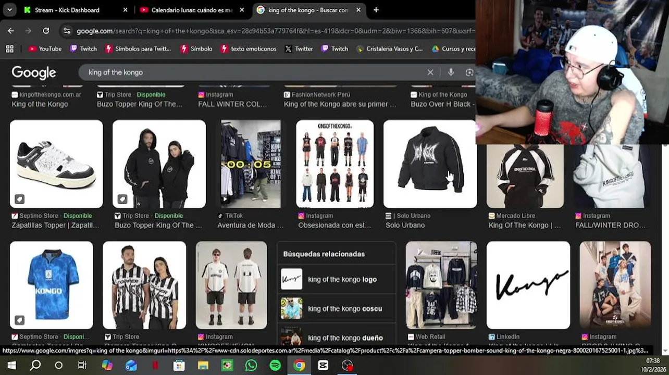Open the YouTube bookmark
The height and width of the screenshot is (375, 669).
click(45, 48)
